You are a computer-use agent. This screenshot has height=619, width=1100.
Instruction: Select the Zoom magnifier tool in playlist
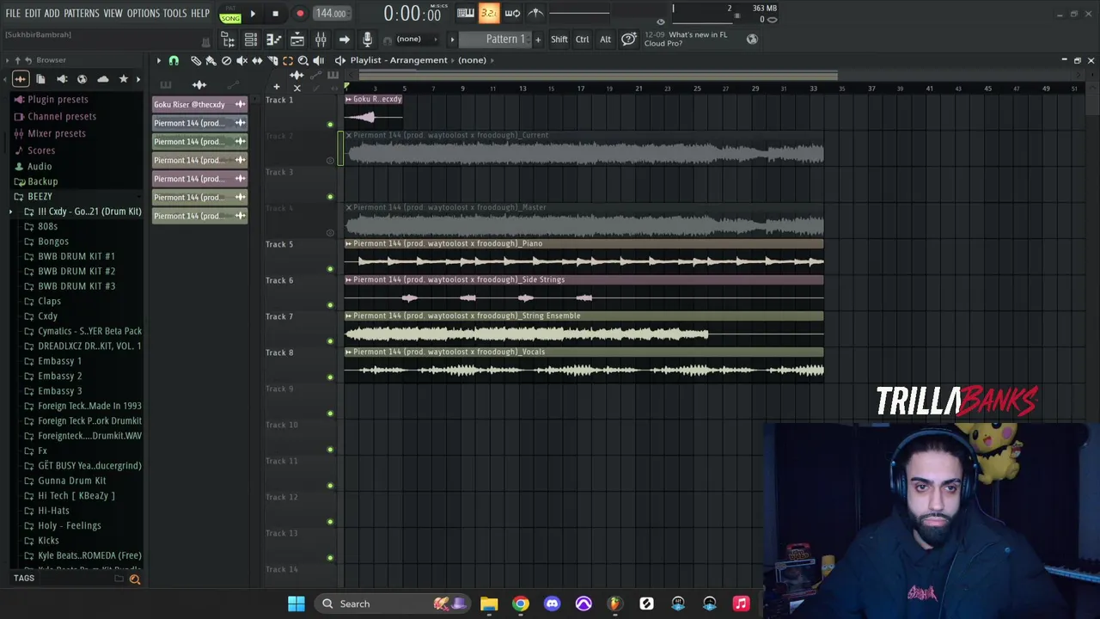[302, 60]
